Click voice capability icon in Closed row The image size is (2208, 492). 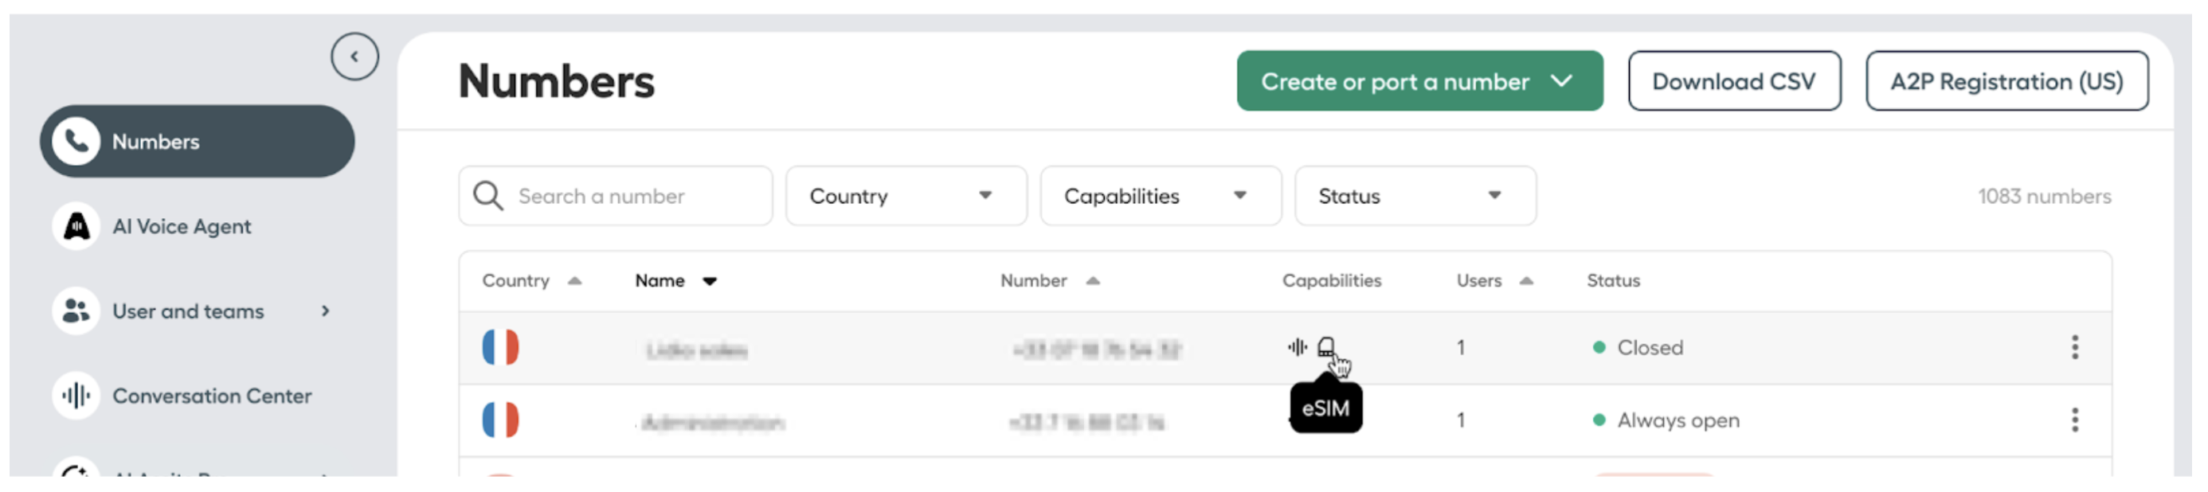point(1297,347)
